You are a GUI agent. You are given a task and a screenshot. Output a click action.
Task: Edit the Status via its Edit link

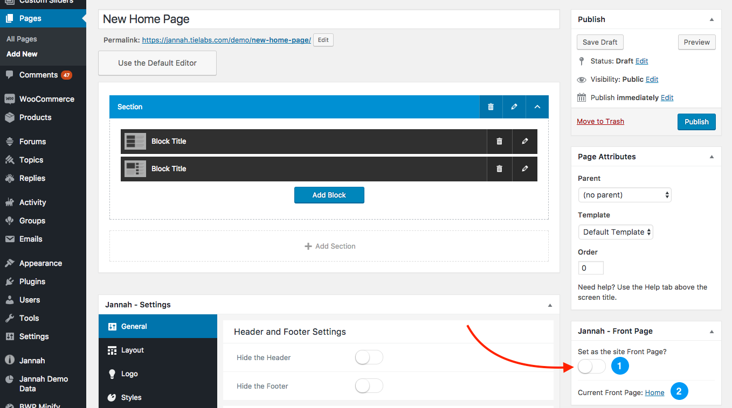coord(641,61)
